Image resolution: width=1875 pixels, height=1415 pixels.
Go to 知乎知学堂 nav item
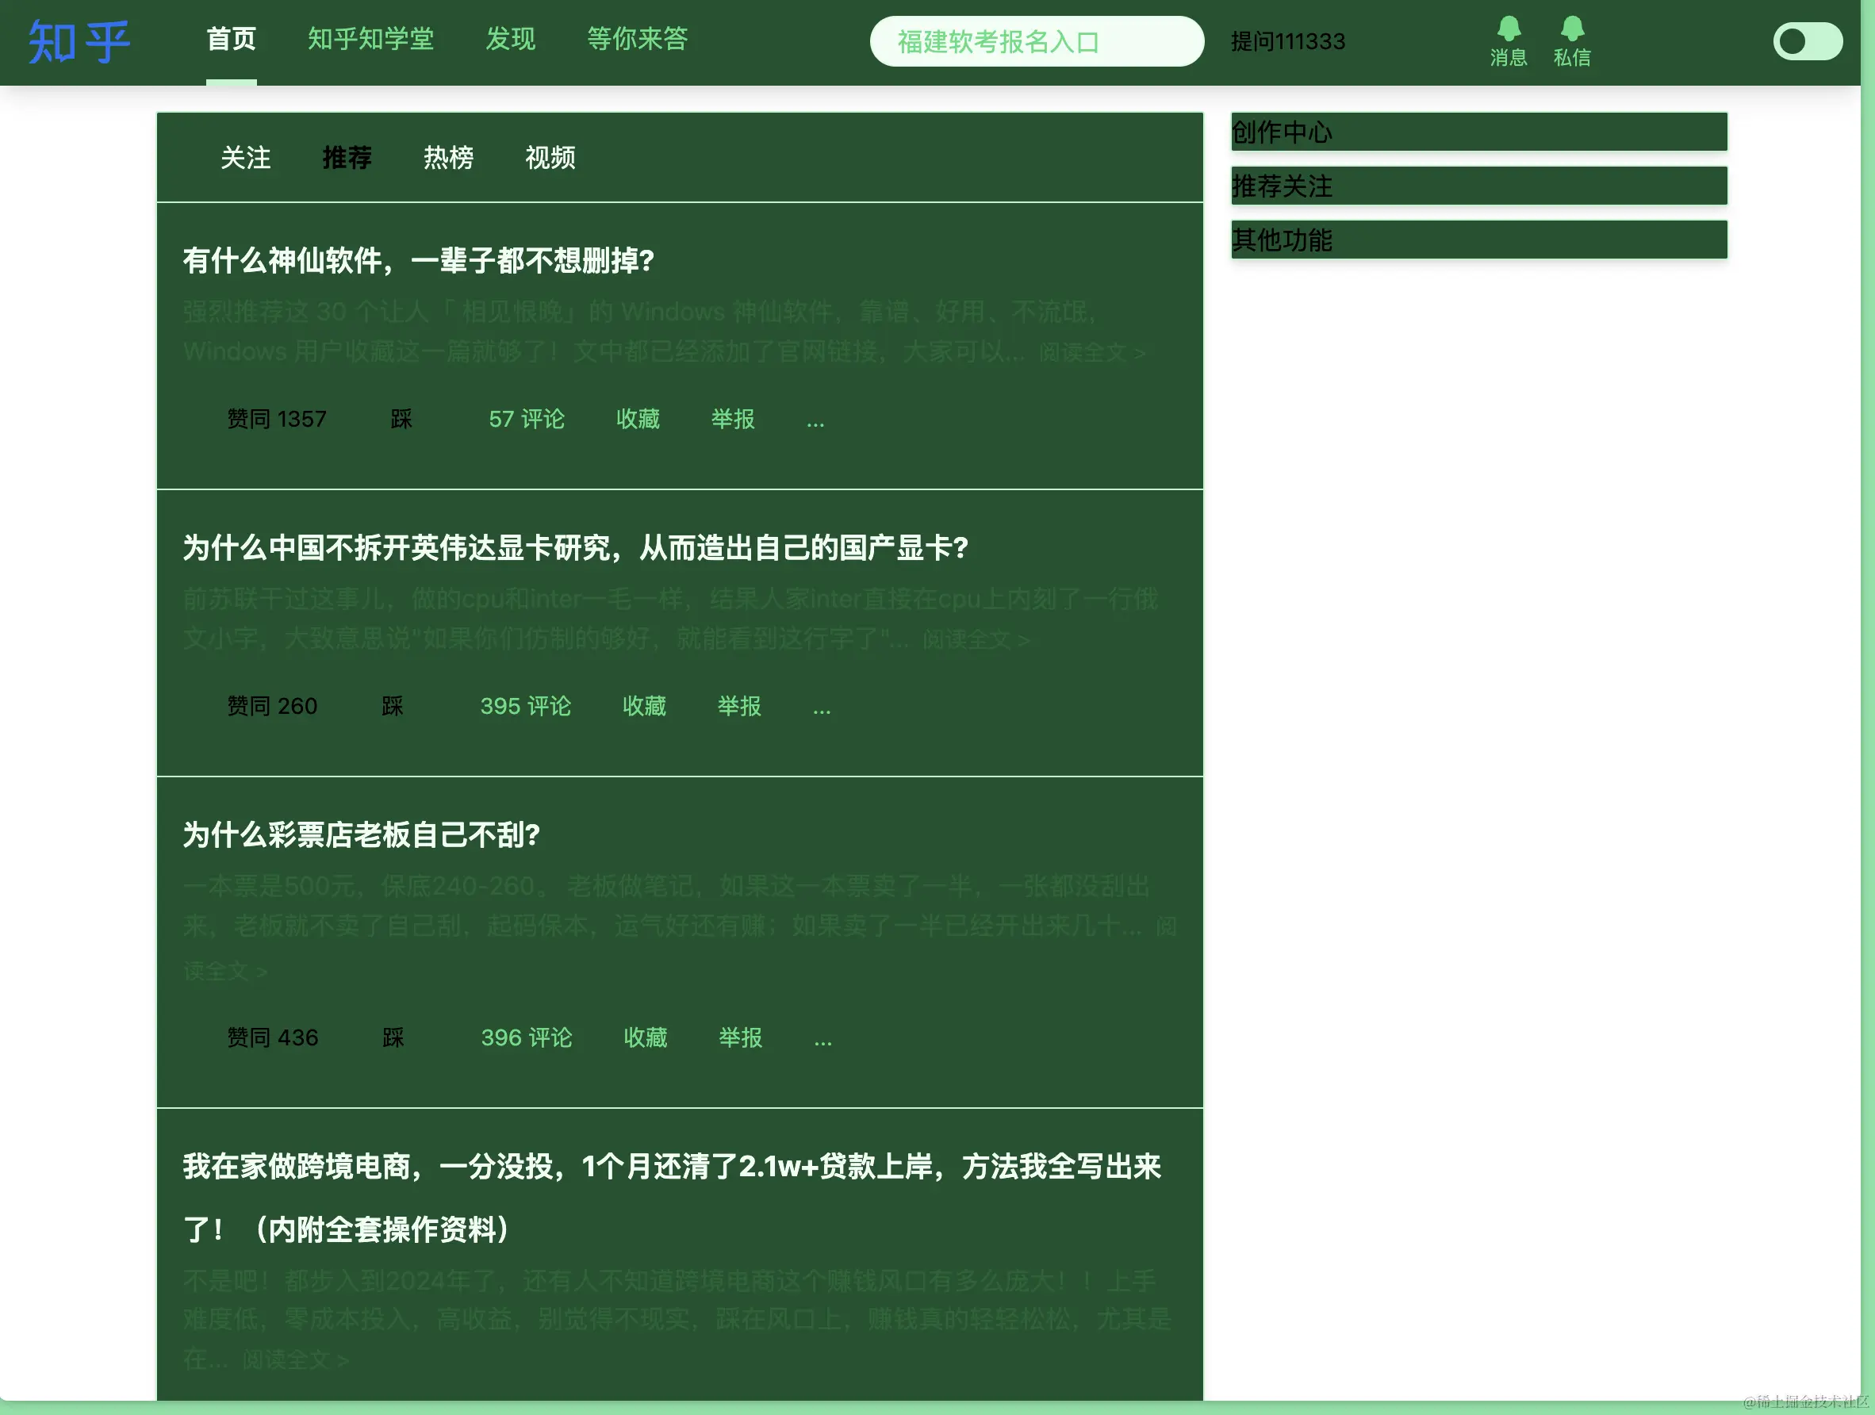coord(370,39)
